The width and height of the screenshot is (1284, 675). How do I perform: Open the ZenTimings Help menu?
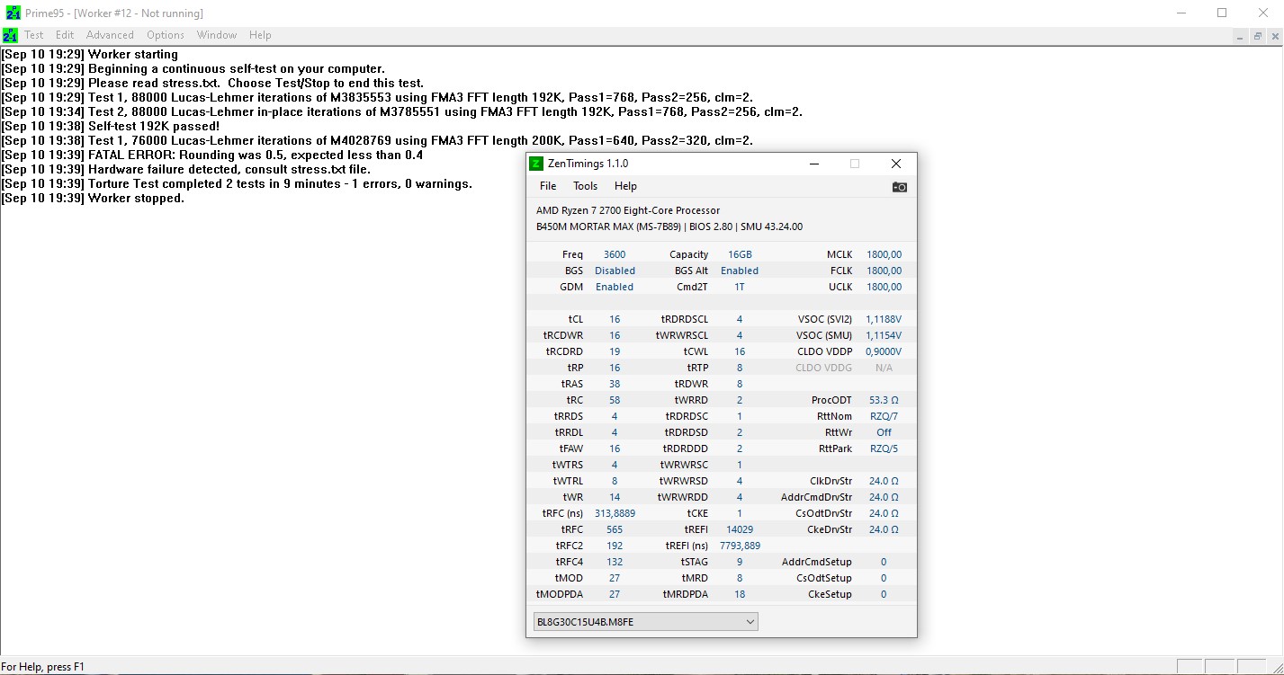click(x=625, y=186)
